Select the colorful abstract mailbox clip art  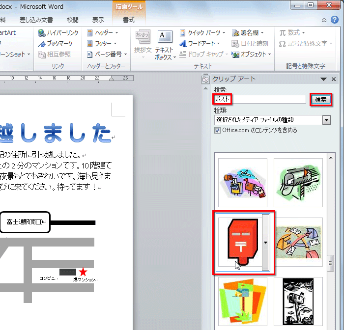[x=243, y=302]
